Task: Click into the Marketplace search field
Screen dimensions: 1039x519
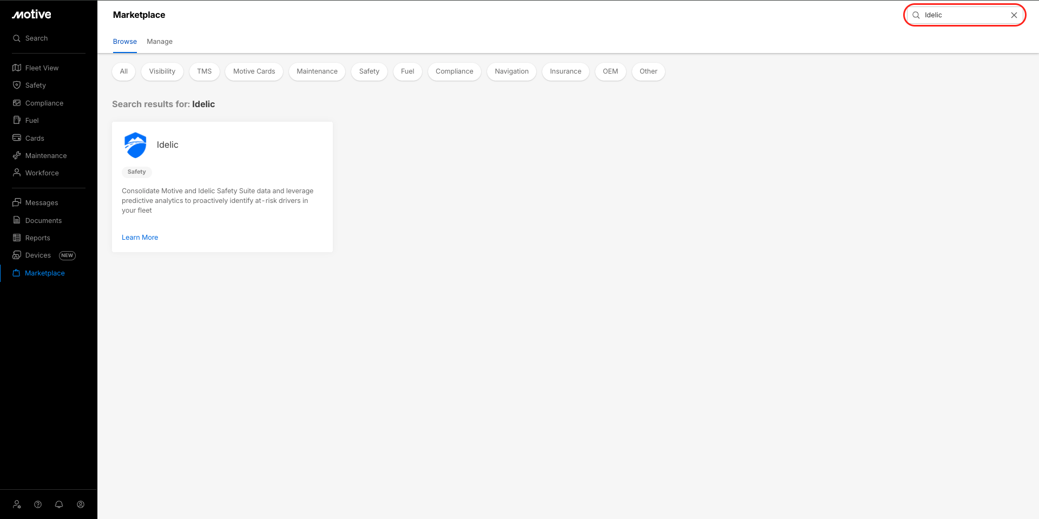Action: click(x=965, y=15)
